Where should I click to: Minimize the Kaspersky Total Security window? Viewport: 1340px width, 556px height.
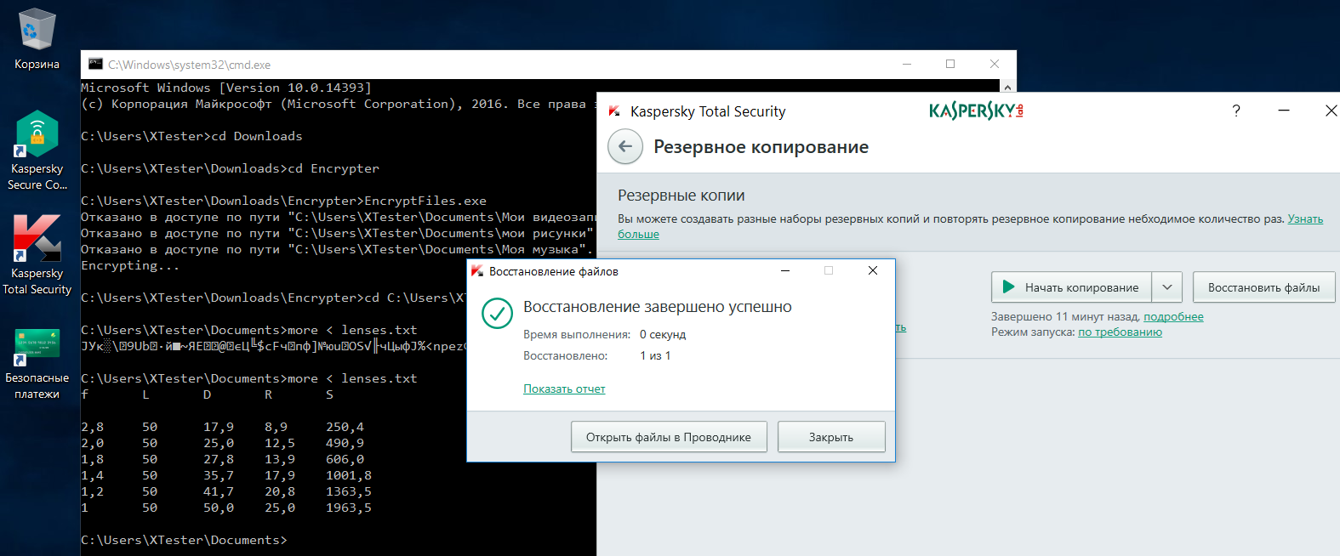tap(1284, 111)
